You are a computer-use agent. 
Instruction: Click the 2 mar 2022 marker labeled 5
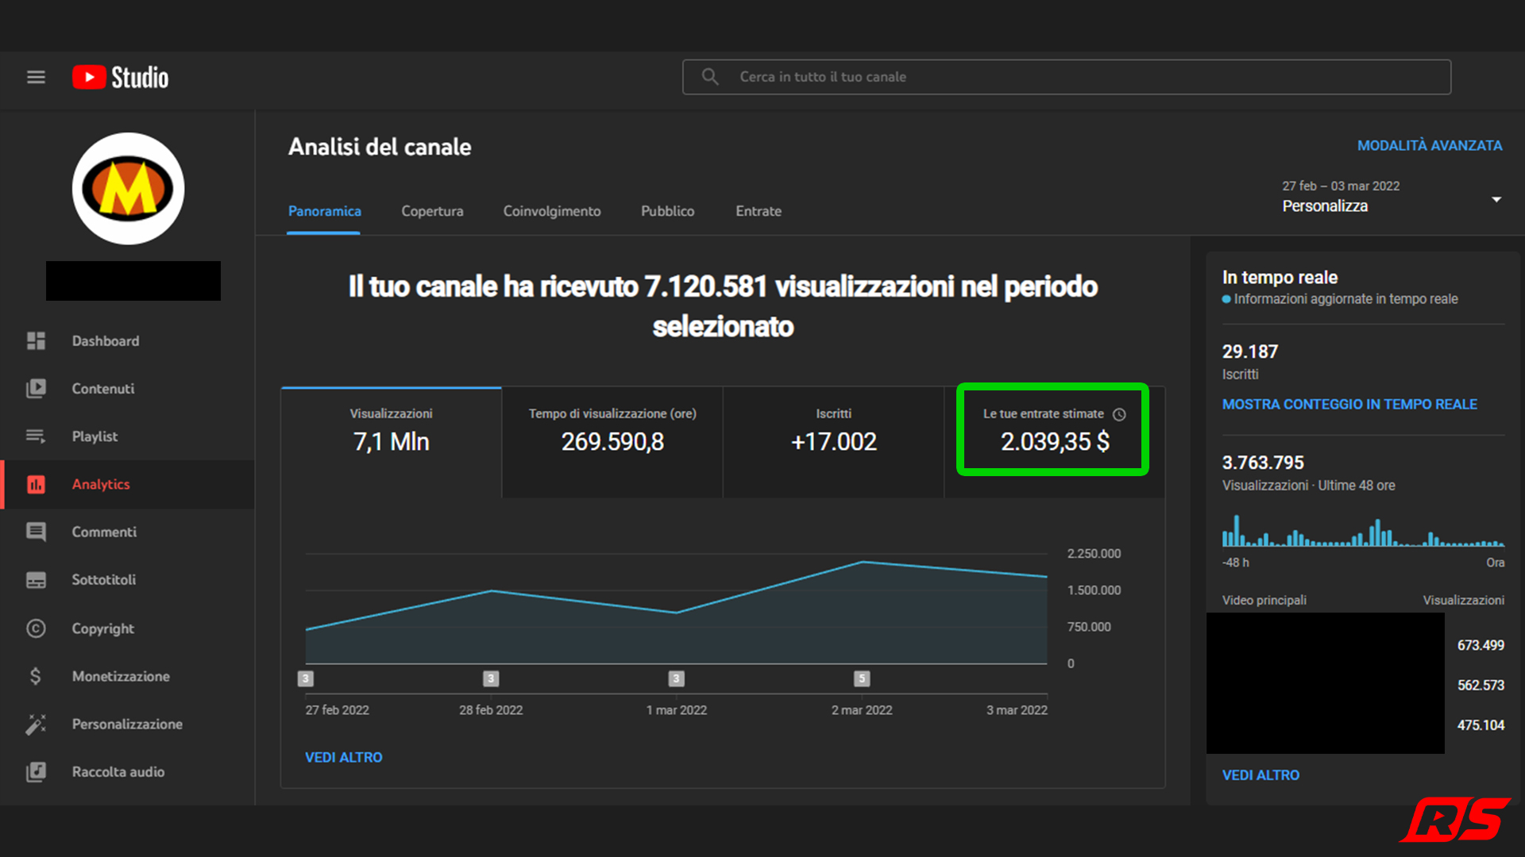click(x=862, y=678)
